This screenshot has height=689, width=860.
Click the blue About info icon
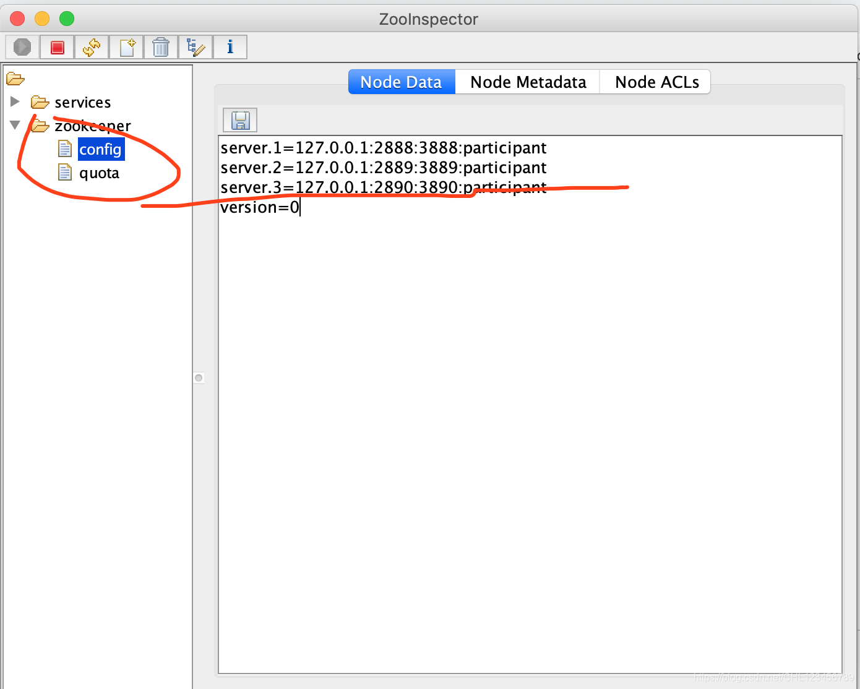230,47
